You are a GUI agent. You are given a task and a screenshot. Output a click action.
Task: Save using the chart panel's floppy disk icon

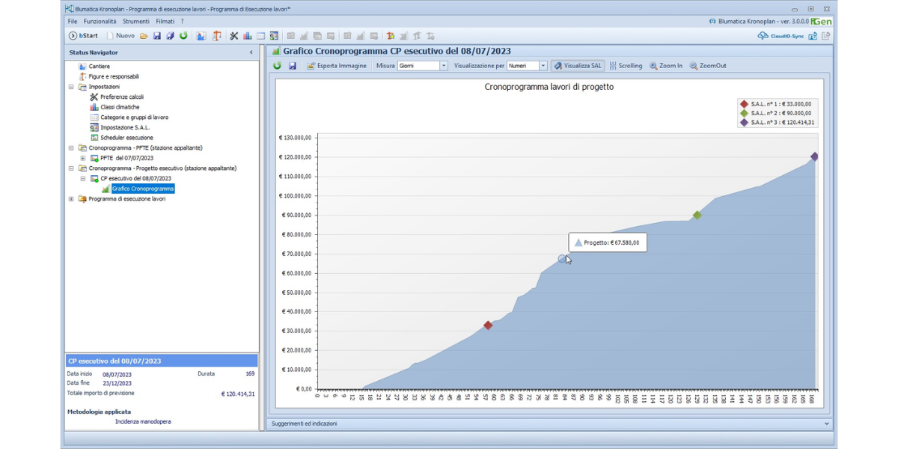click(x=292, y=66)
